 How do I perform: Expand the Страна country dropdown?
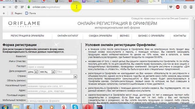52,77
